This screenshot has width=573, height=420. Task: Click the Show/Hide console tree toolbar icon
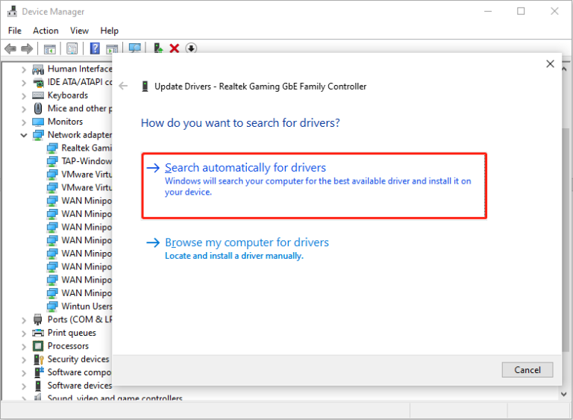(x=50, y=48)
